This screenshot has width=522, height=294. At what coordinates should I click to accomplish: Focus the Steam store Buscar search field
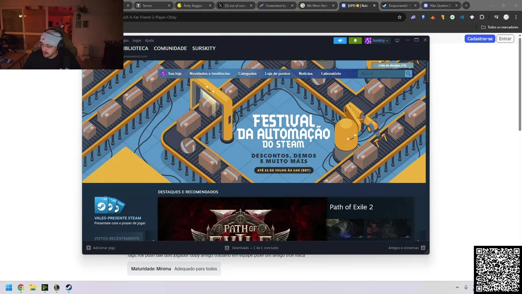click(381, 73)
